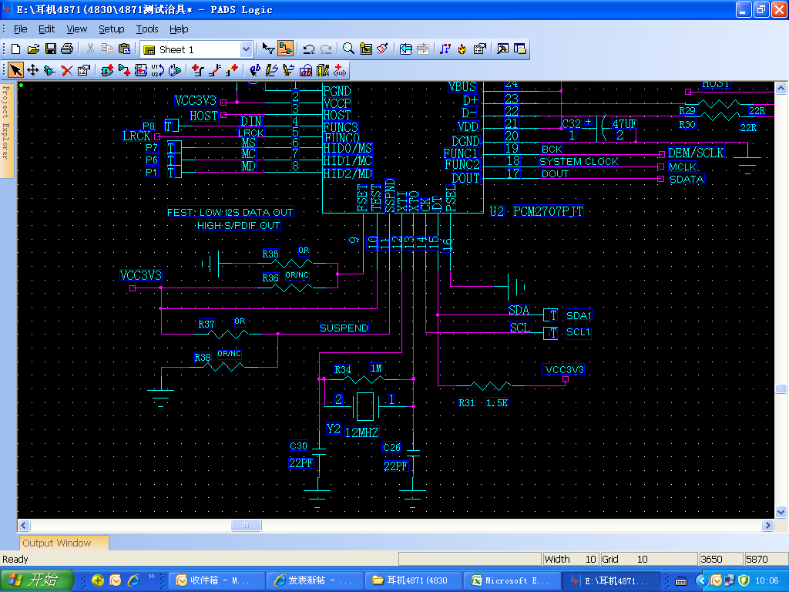Expand the Project Explorer side panel
The height and width of the screenshot is (592, 789).
(x=6, y=123)
